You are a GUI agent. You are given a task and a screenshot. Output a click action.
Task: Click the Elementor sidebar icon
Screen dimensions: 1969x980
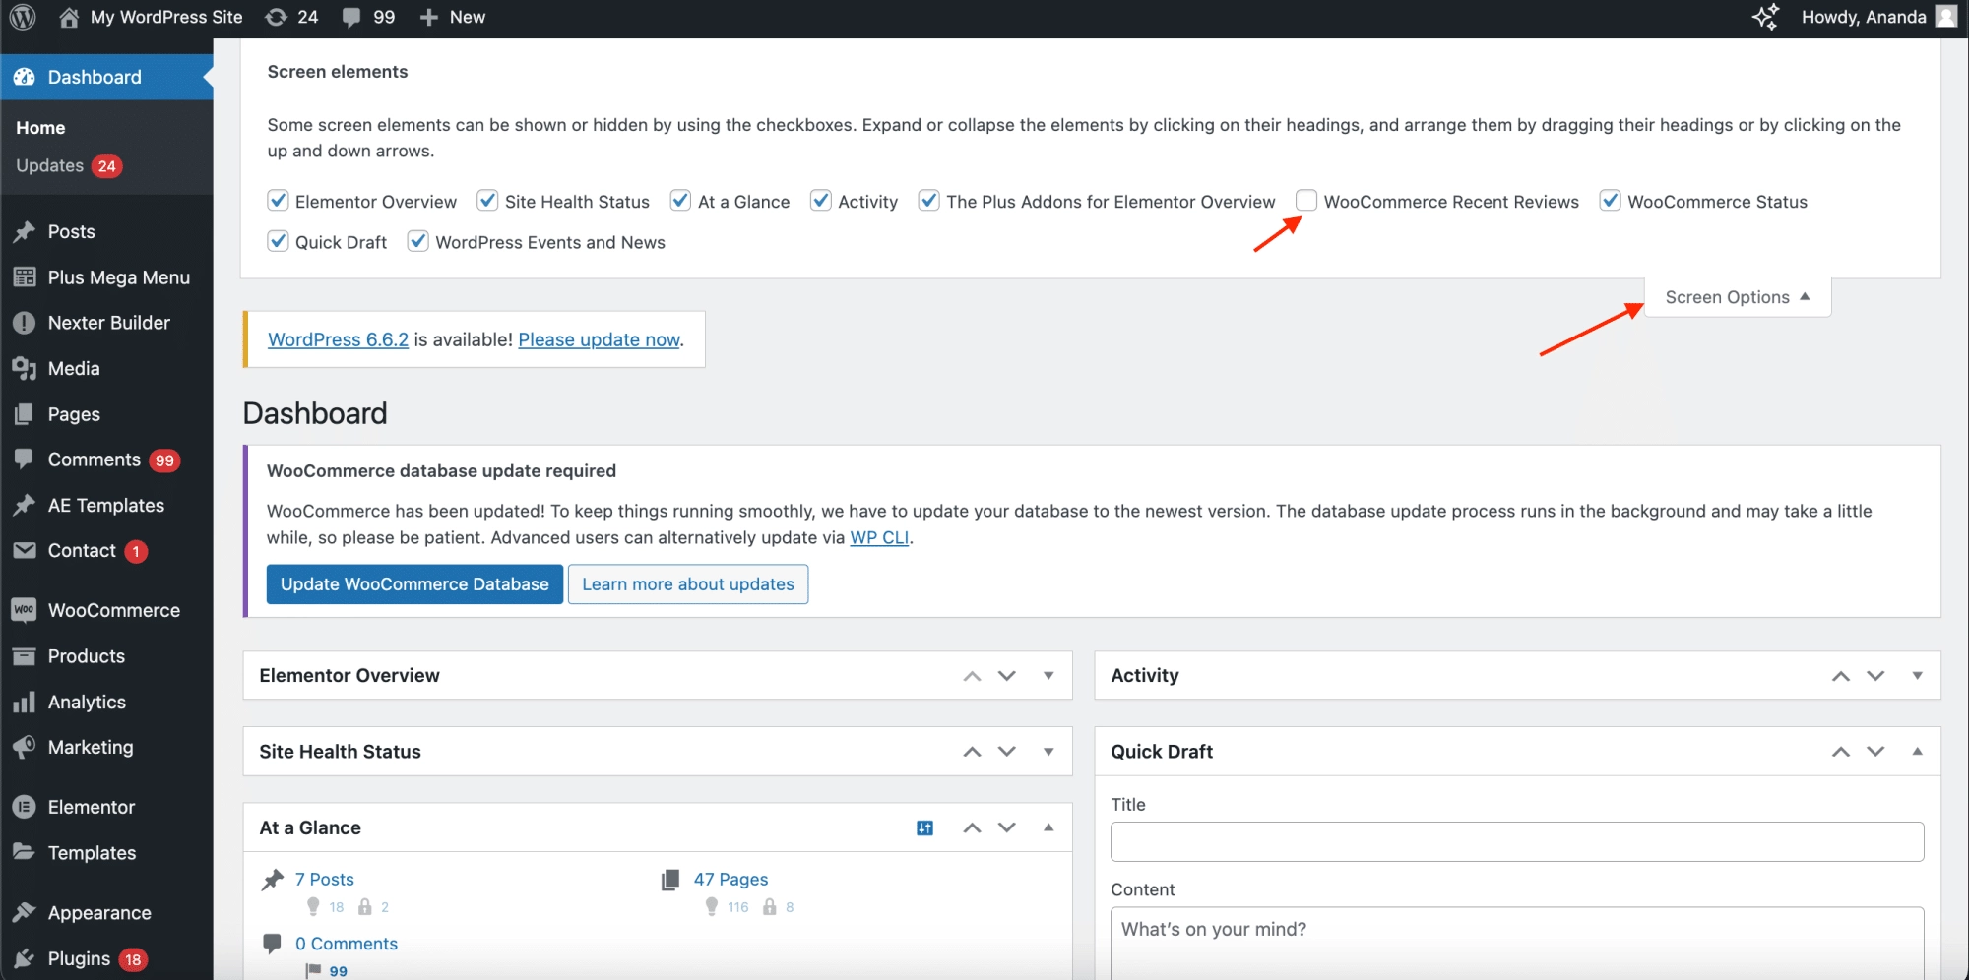point(25,807)
